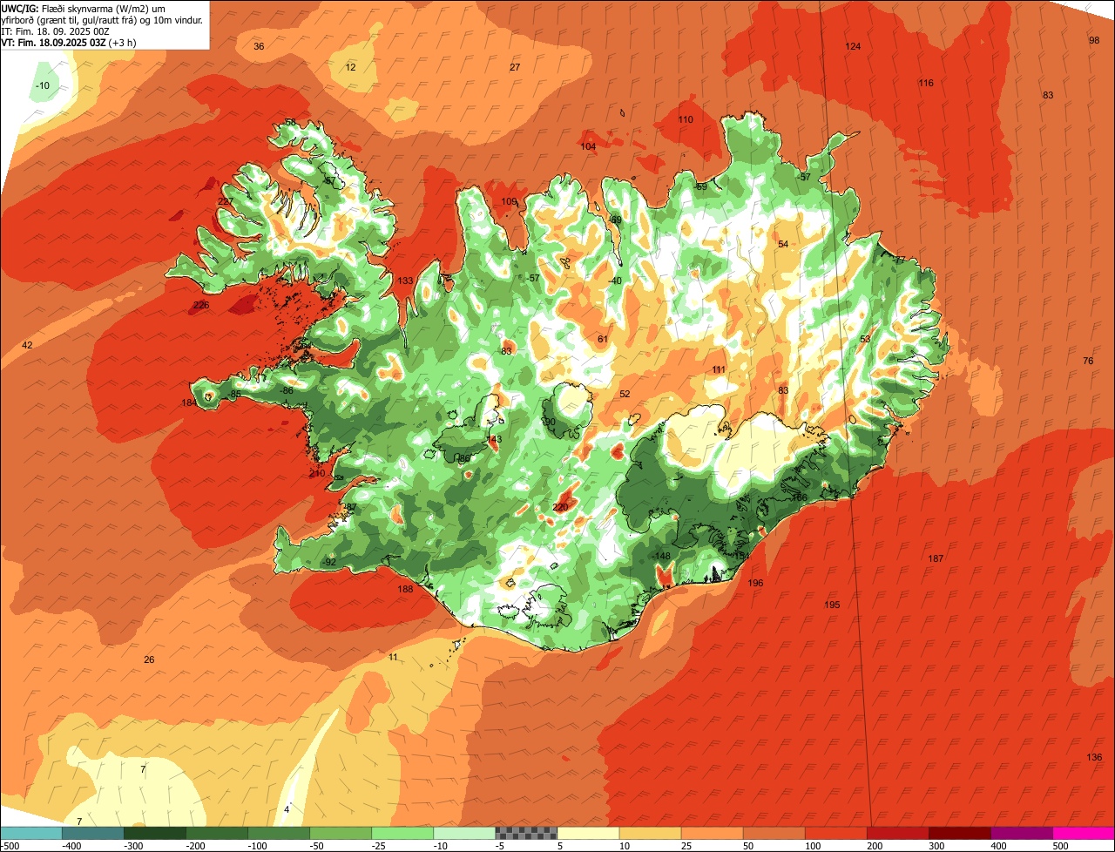The height and width of the screenshot is (852, 1115).
Task: Click the '-500' legend tick label
Action: [x=10, y=846]
